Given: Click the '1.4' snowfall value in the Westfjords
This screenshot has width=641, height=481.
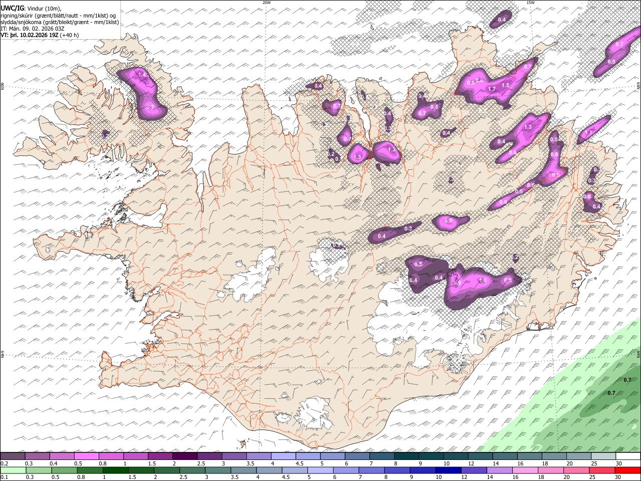Looking at the screenshot, I should tap(142, 75).
